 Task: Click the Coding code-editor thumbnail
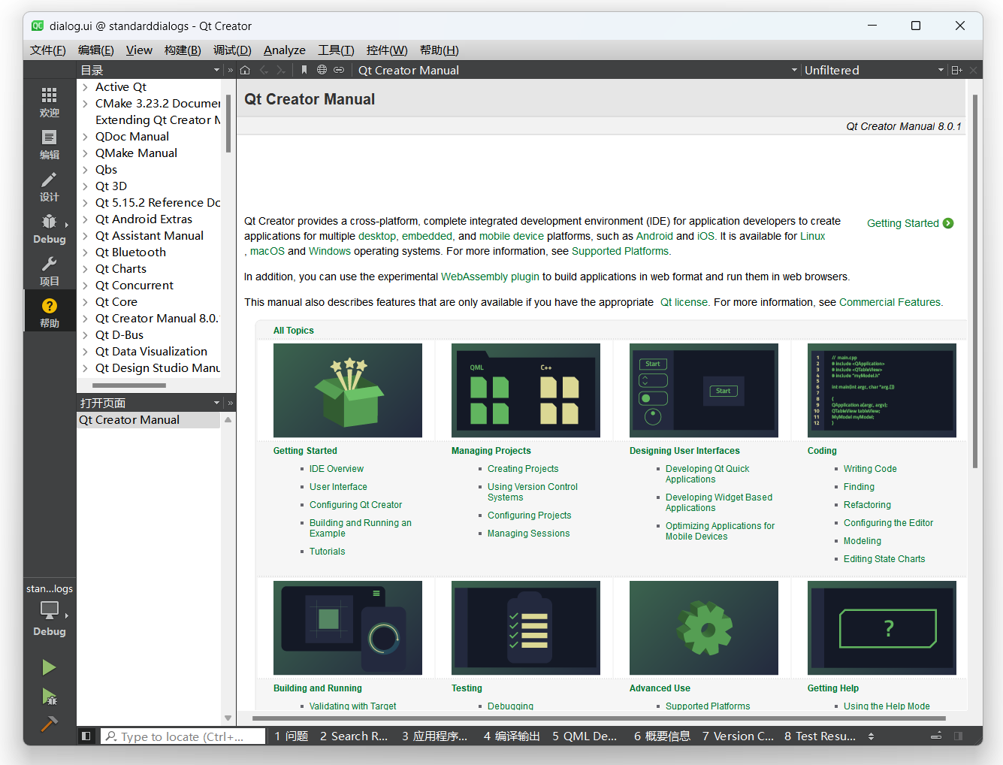click(x=882, y=391)
